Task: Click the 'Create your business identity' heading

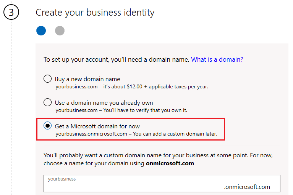Action: tap(95, 13)
